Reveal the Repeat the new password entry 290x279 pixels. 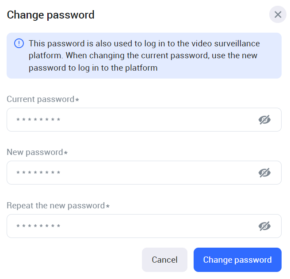pos(264,226)
